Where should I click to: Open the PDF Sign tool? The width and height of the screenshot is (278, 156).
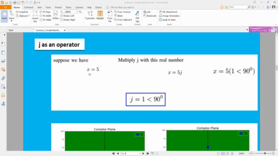pyautogui.click(x=137, y=16)
